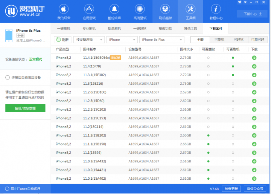This screenshot has width=271, height=194.
Task: Click the 测试版 beta tag
Action: click(x=116, y=58)
